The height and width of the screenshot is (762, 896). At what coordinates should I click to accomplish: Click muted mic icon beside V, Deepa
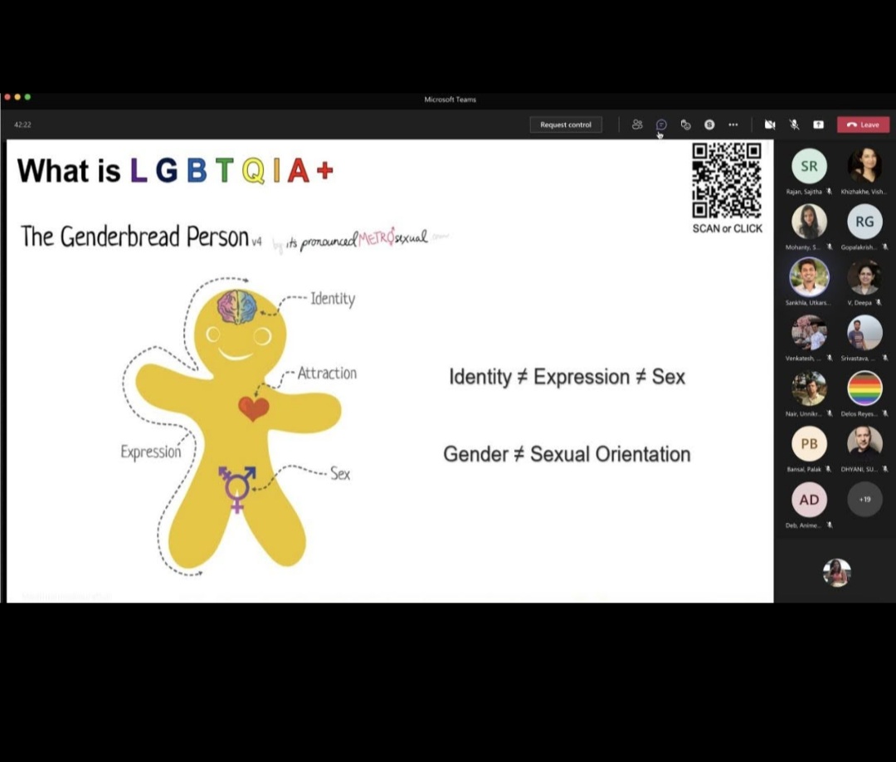pos(879,302)
